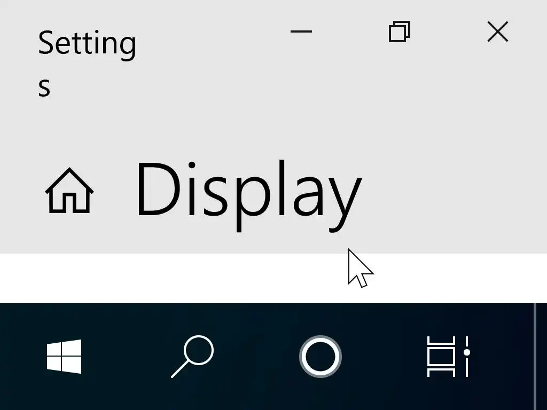
Task: Click the magnifying glass search button
Action: [x=192, y=356]
